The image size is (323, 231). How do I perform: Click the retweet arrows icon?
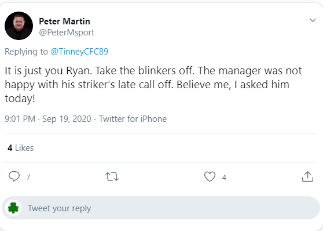tap(112, 177)
